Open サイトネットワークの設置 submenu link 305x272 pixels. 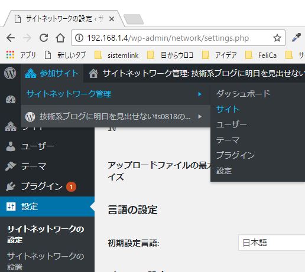[x=46, y=261]
